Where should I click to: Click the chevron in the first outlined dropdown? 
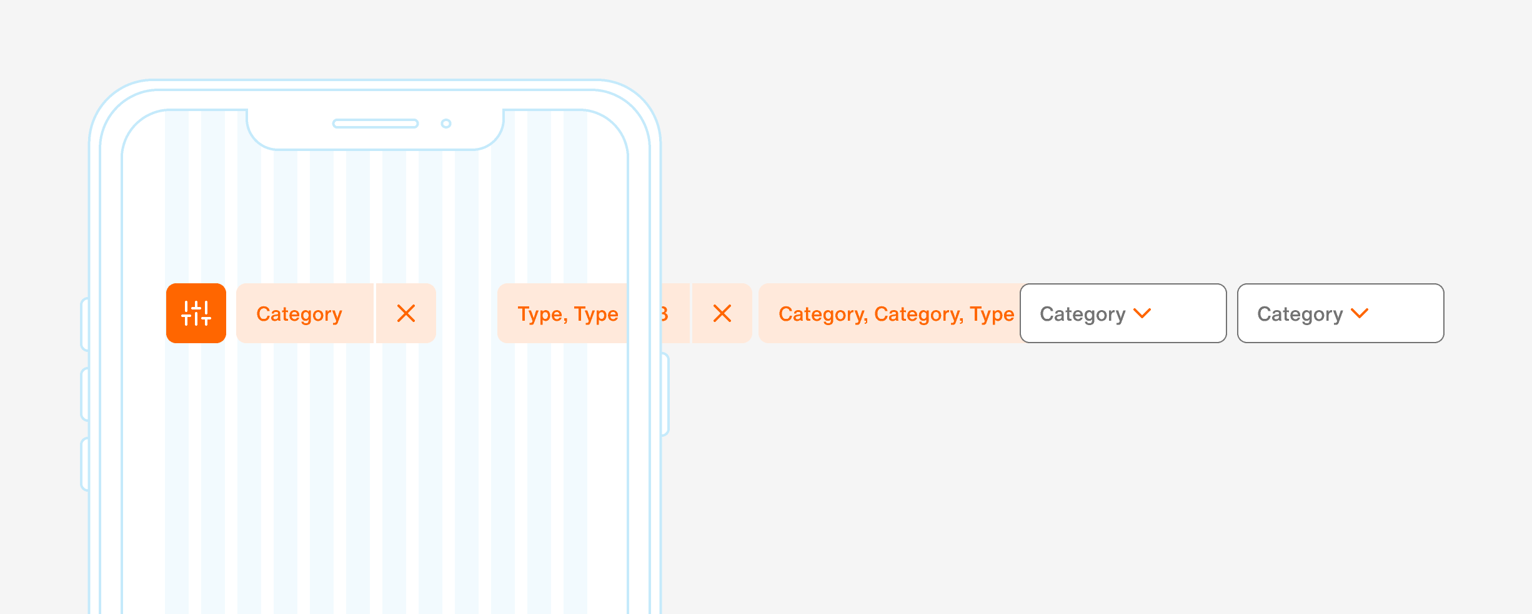pos(1142,313)
